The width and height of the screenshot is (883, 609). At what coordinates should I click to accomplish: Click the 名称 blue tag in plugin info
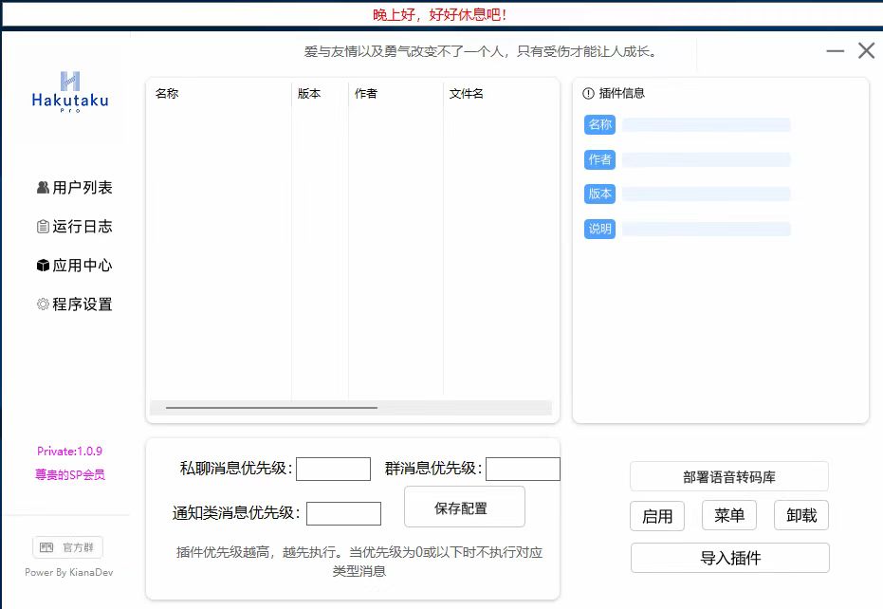[599, 124]
